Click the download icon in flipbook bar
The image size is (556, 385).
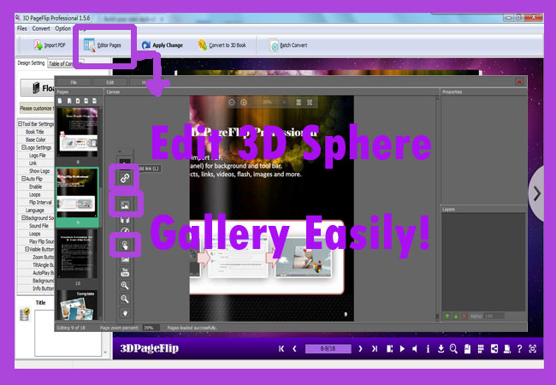[x=441, y=349]
